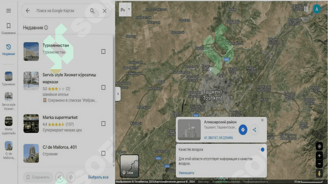Click the map location pin marker
Screen dimensions: 328x184
[x=211, y=70]
